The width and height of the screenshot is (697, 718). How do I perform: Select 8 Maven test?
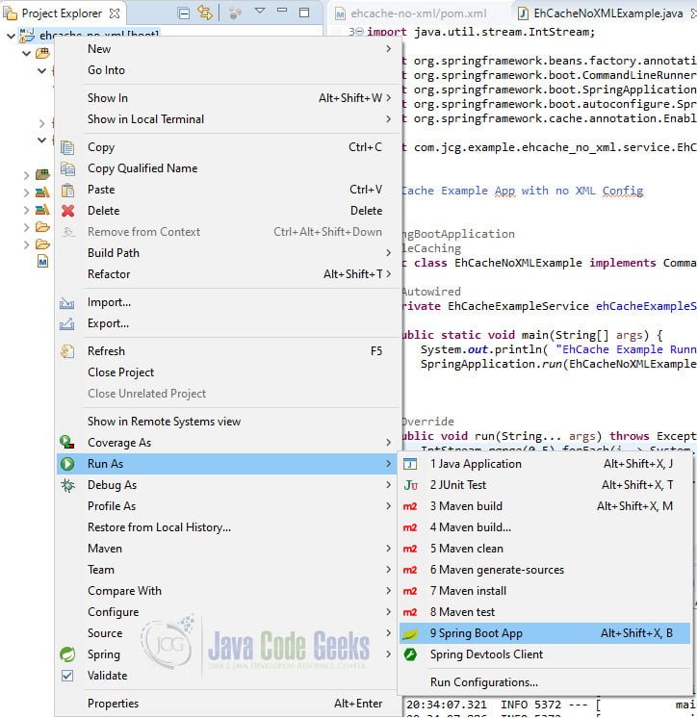click(x=545, y=612)
